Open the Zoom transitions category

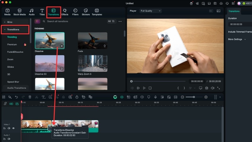10,59
